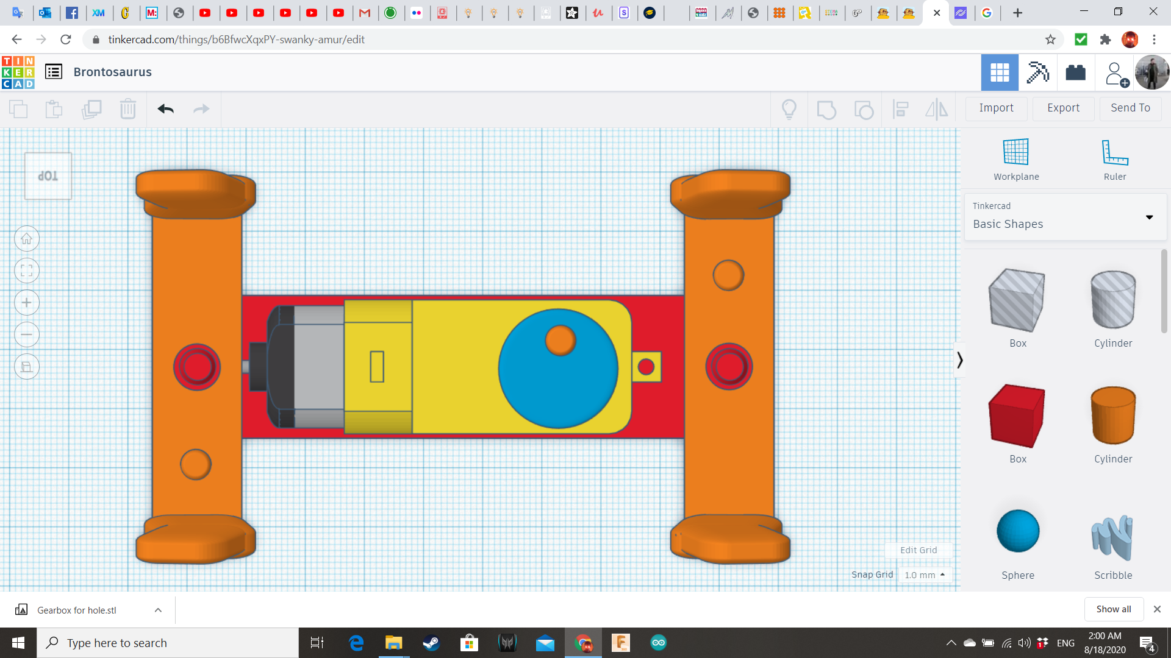The height and width of the screenshot is (658, 1171).
Task: Click the Edit Grid button
Action: click(918, 550)
